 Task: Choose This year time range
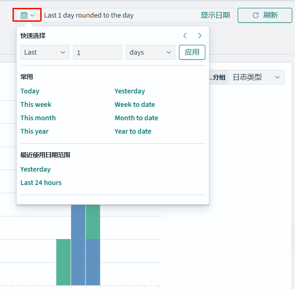(x=34, y=131)
